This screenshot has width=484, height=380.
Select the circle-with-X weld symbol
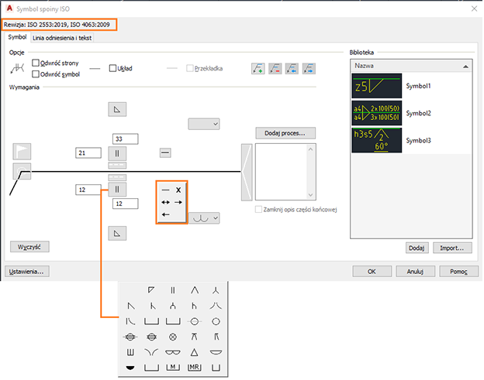[173, 337]
